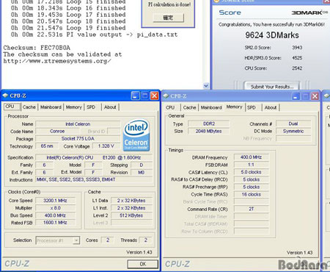Open About tab in left CPU-Z window

(x=110, y=107)
